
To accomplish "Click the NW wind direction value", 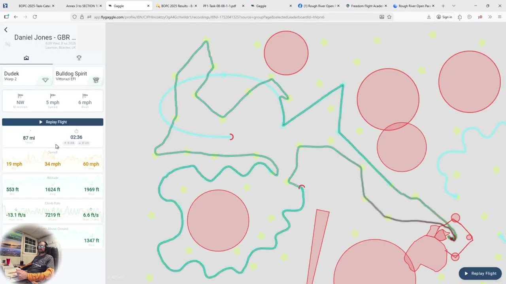I will click(20, 103).
